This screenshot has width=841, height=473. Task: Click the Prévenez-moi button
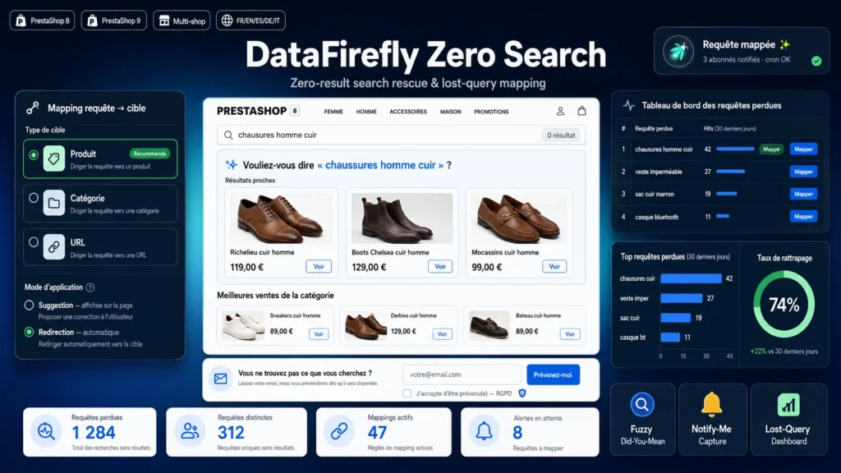coord(553,374)
